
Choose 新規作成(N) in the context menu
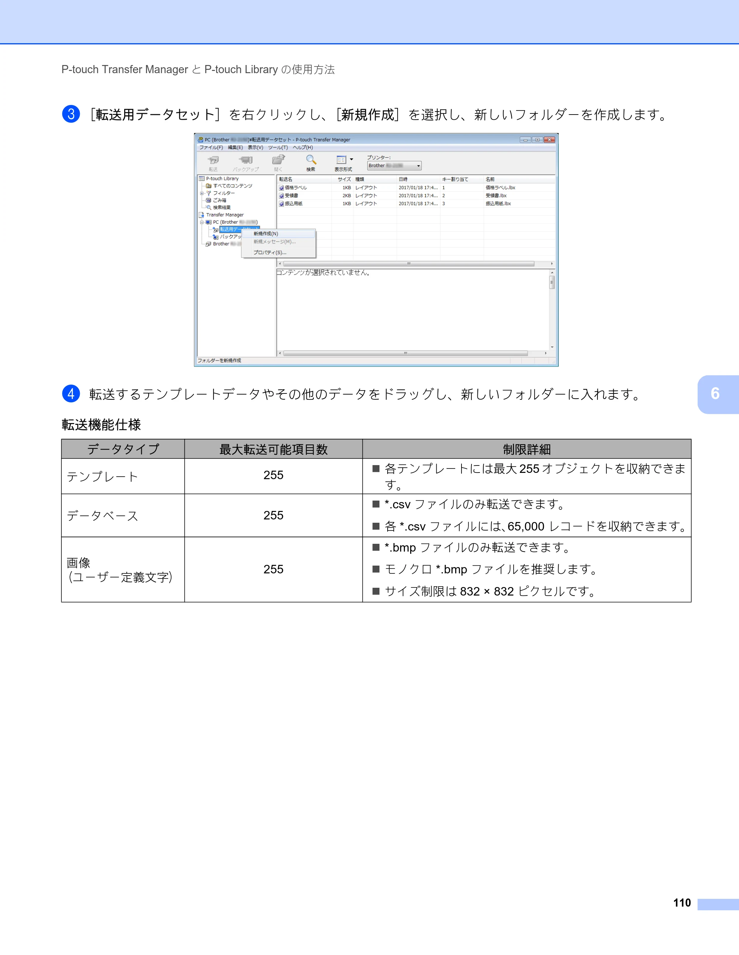click(279, 234)
